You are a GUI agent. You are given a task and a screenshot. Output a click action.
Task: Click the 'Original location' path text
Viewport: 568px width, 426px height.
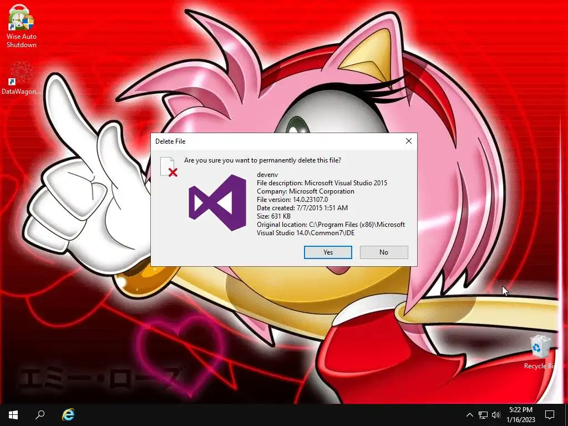(x=331, y=229)
